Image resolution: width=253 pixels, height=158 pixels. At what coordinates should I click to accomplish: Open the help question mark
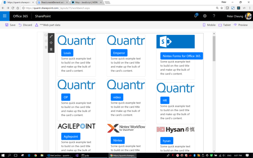[214, 16]
